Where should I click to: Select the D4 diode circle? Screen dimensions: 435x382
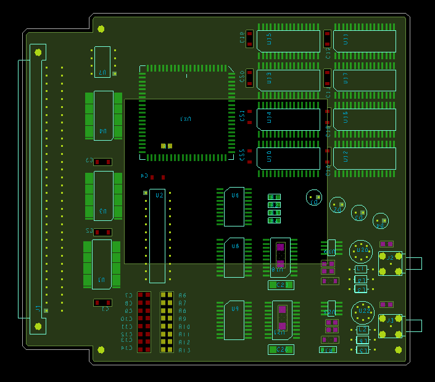[381, 221]
